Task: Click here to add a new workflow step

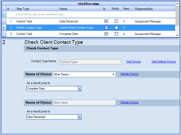Action: coord(40,14)
